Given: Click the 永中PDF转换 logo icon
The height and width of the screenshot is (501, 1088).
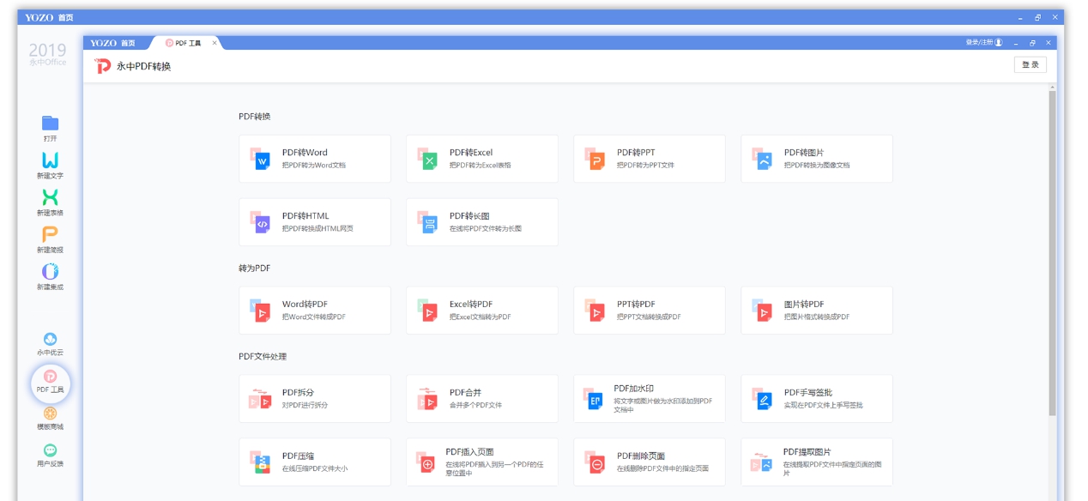Looking at the screenshot, I should coord(102,66).
